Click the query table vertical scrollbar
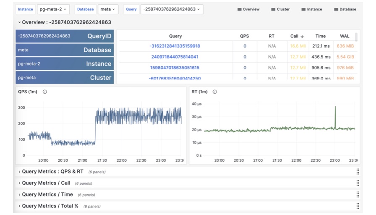 [x=356, y=37]
